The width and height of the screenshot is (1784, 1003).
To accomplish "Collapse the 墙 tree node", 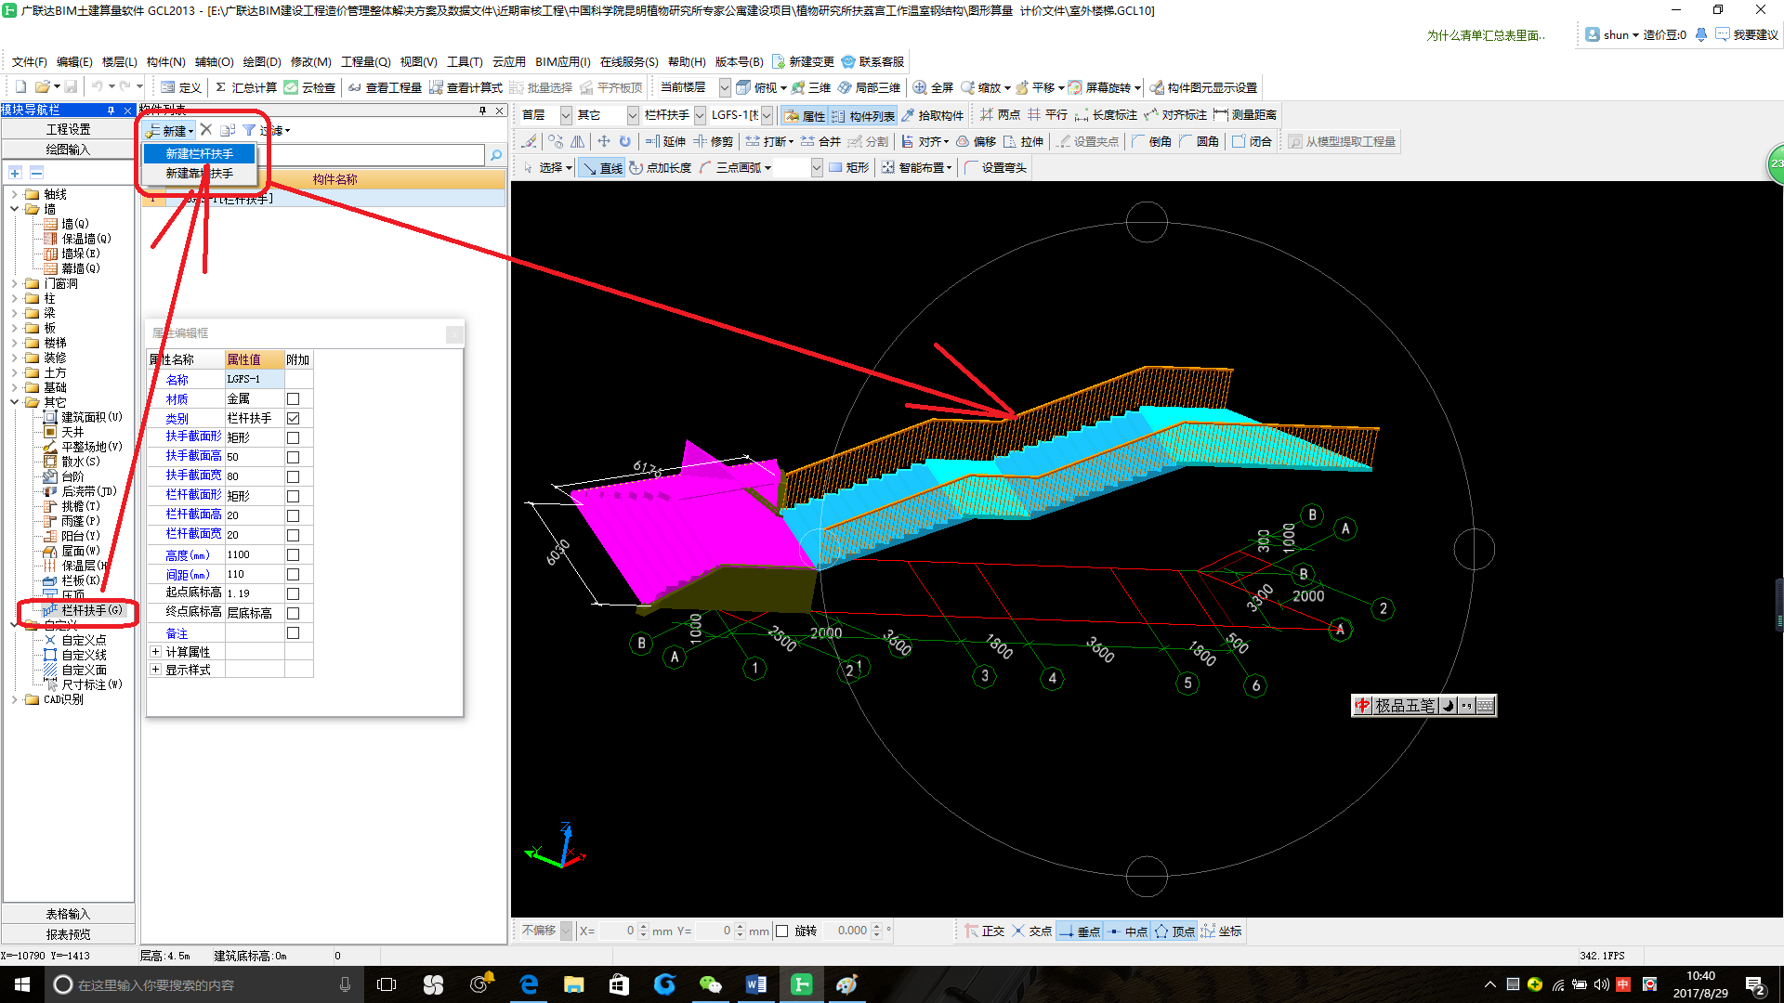I will 14,209.
